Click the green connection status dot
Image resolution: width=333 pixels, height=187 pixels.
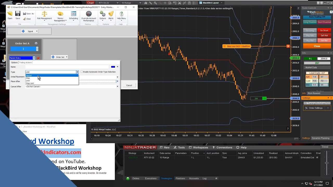click(x=128, y=178)
